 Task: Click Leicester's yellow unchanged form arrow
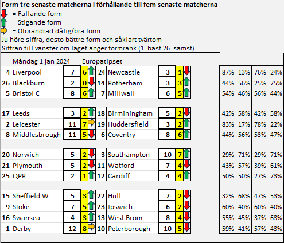pyautogui.click(x=92, y=123)
